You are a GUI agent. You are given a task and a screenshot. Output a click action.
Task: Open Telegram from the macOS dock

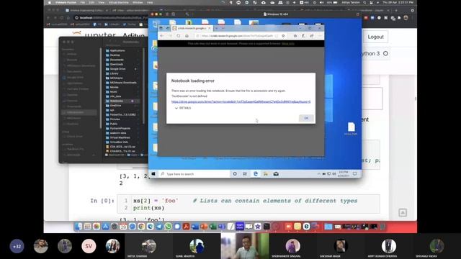[159, 227]
